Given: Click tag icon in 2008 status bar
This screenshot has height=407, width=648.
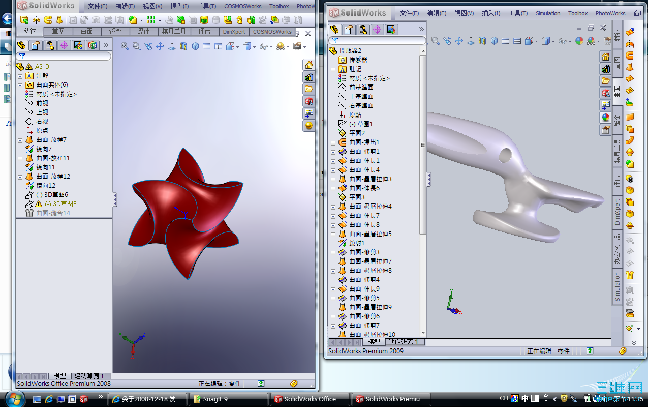Looking at the screenshot, I should (x=293, y=384).
